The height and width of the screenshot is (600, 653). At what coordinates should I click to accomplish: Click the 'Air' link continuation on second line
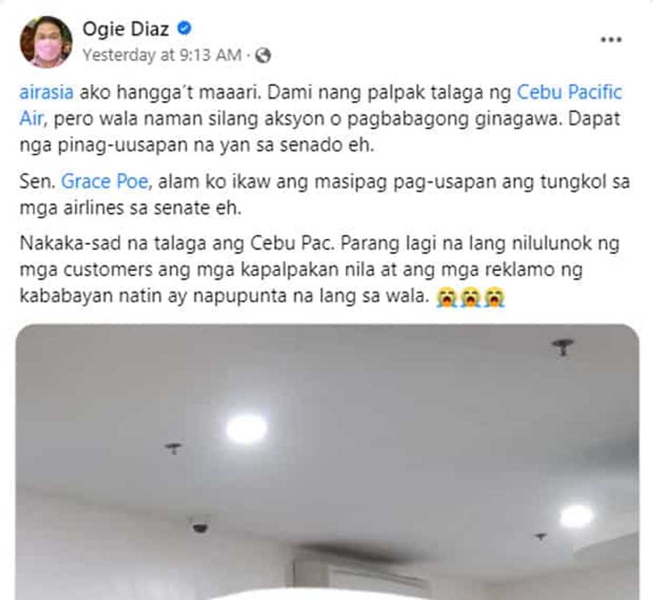[x=31, y=119]
